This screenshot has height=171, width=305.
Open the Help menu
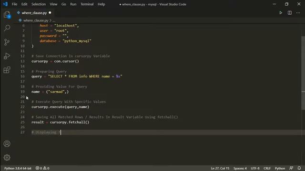(101, 4)
